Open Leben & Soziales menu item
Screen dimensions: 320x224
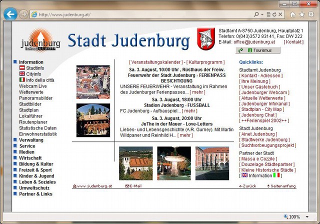tap(34, 182)
